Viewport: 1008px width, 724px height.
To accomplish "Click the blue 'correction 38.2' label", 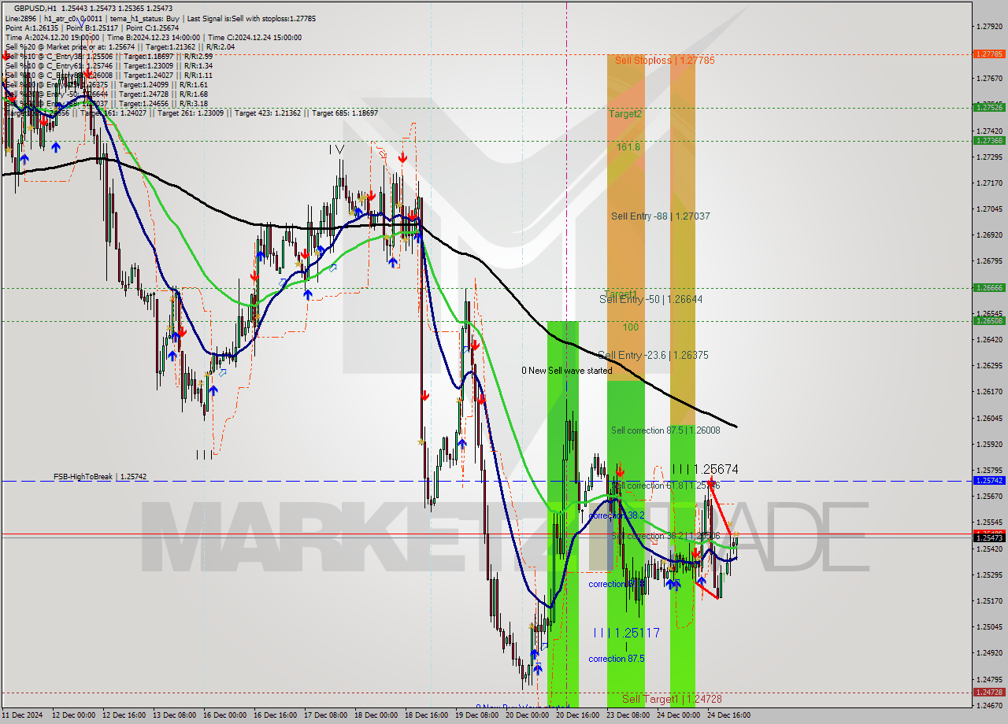I will click(617, 515).
